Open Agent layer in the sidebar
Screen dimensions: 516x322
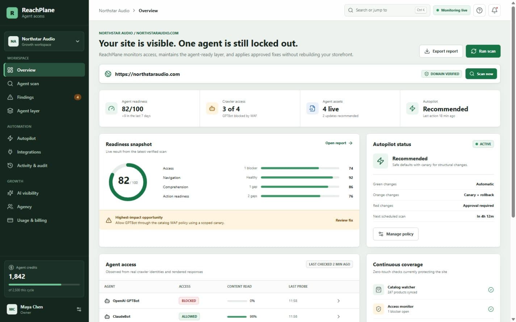click(x=44, y=111)
